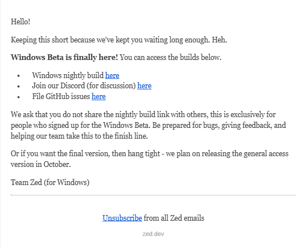Follow the Discord invitation 'here' link
Screen dimensions: 305x249
(144, 86)
